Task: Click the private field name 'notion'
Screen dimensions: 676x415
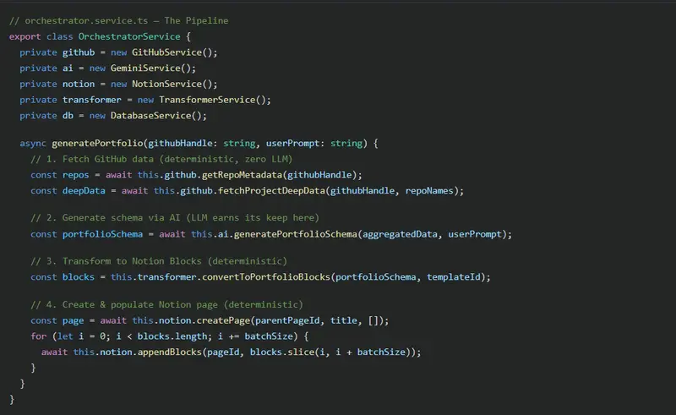Action: click(79, 85)
